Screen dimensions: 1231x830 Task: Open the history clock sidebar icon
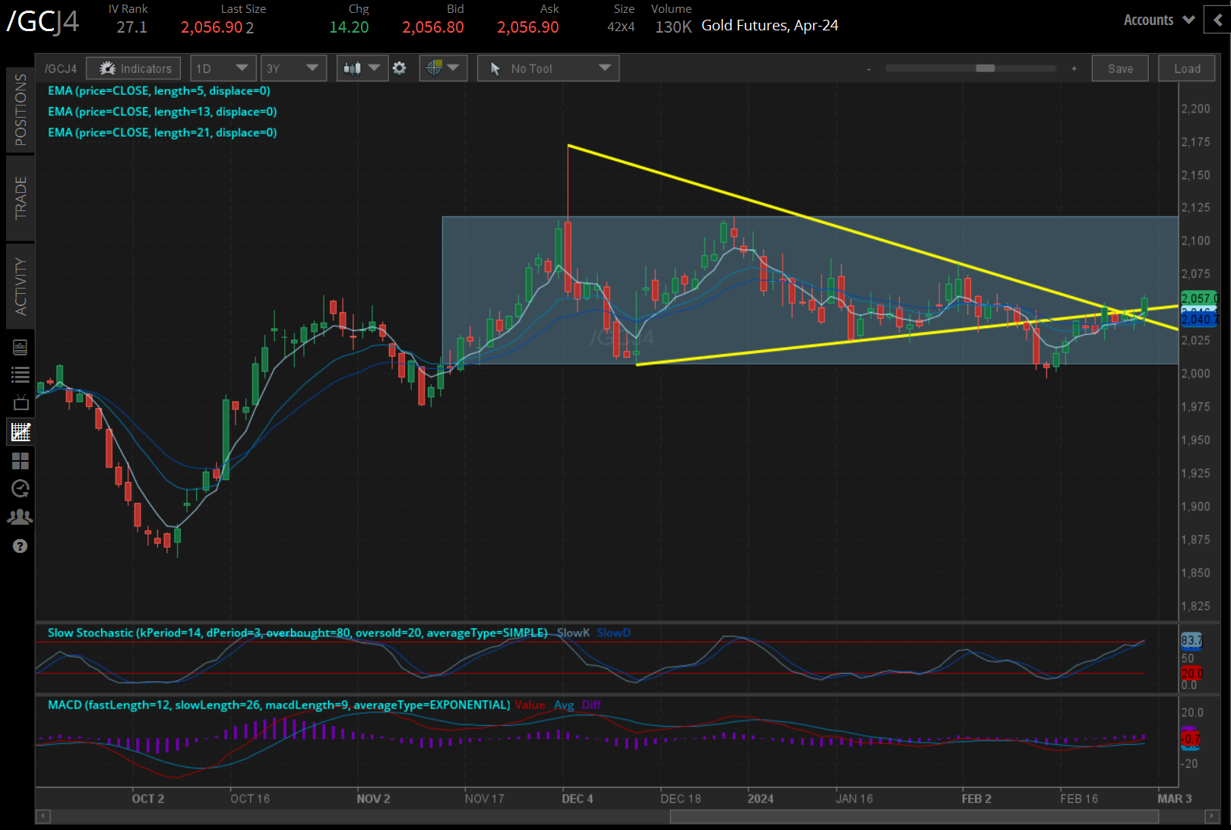(x=21, y=488)
